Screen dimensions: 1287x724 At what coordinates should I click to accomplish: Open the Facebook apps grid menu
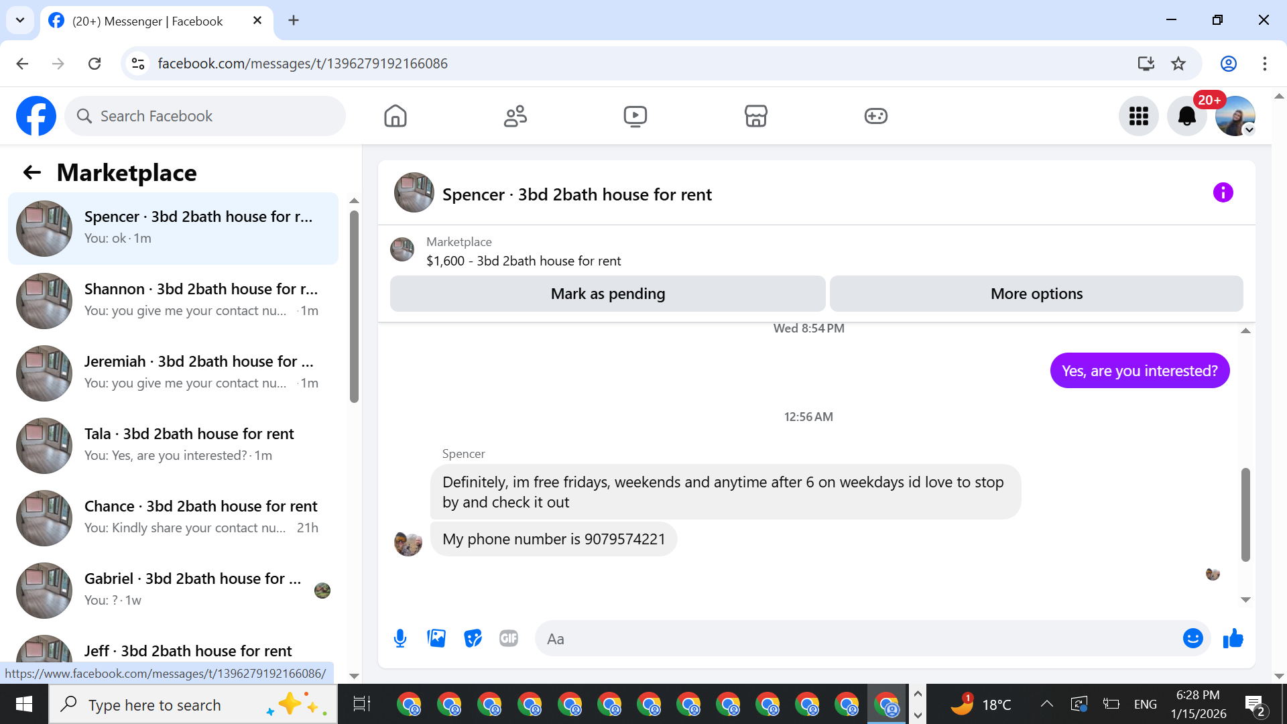point(1138,116)
